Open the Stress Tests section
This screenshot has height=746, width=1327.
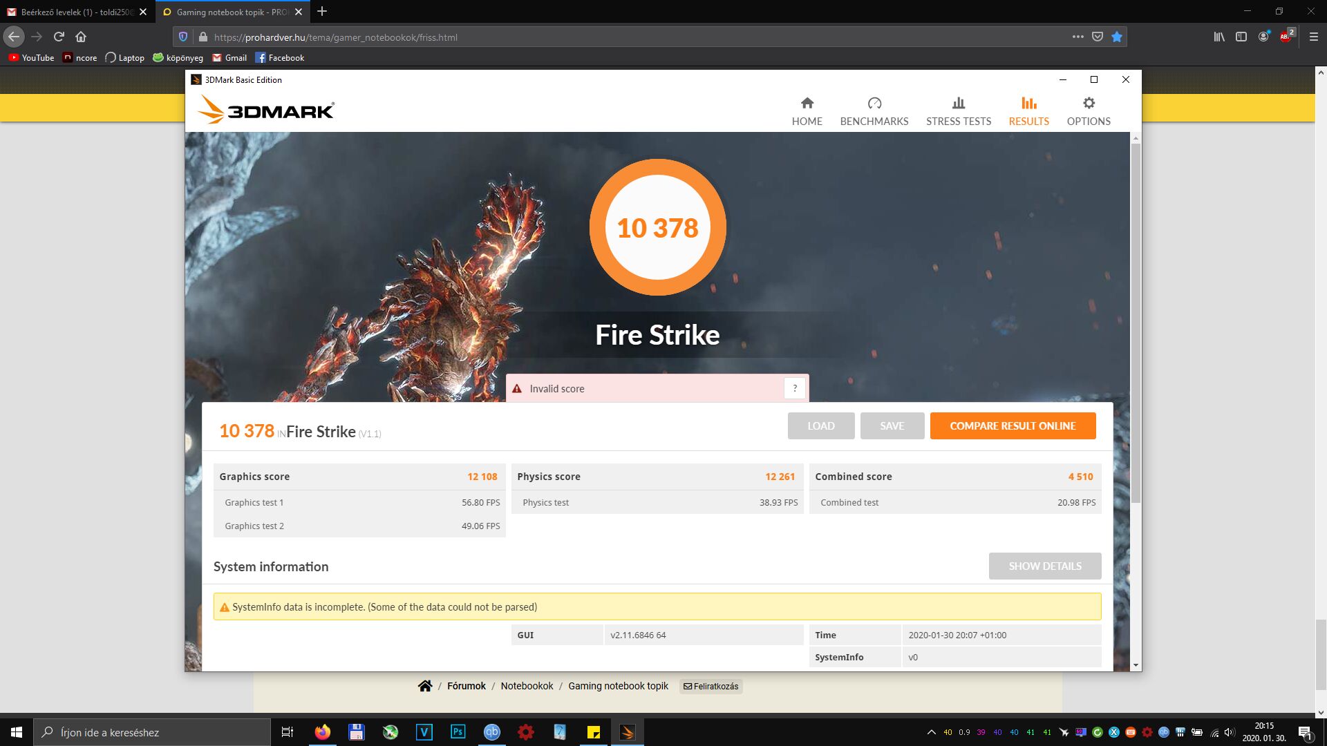click(958, 111)
